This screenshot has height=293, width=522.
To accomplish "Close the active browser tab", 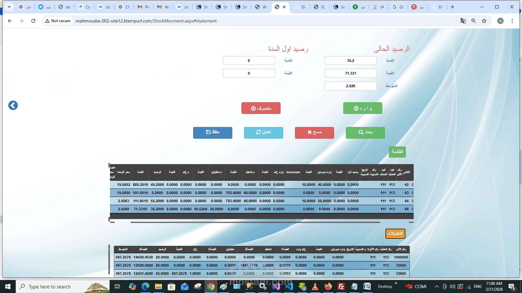I will 284,7.
